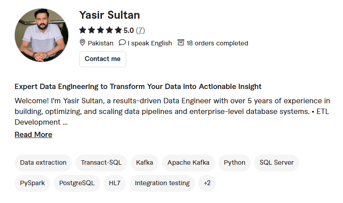Click the speech bubble language icon

point(122,43)
